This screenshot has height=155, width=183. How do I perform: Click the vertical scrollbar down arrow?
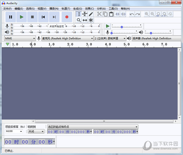(179, 118)
